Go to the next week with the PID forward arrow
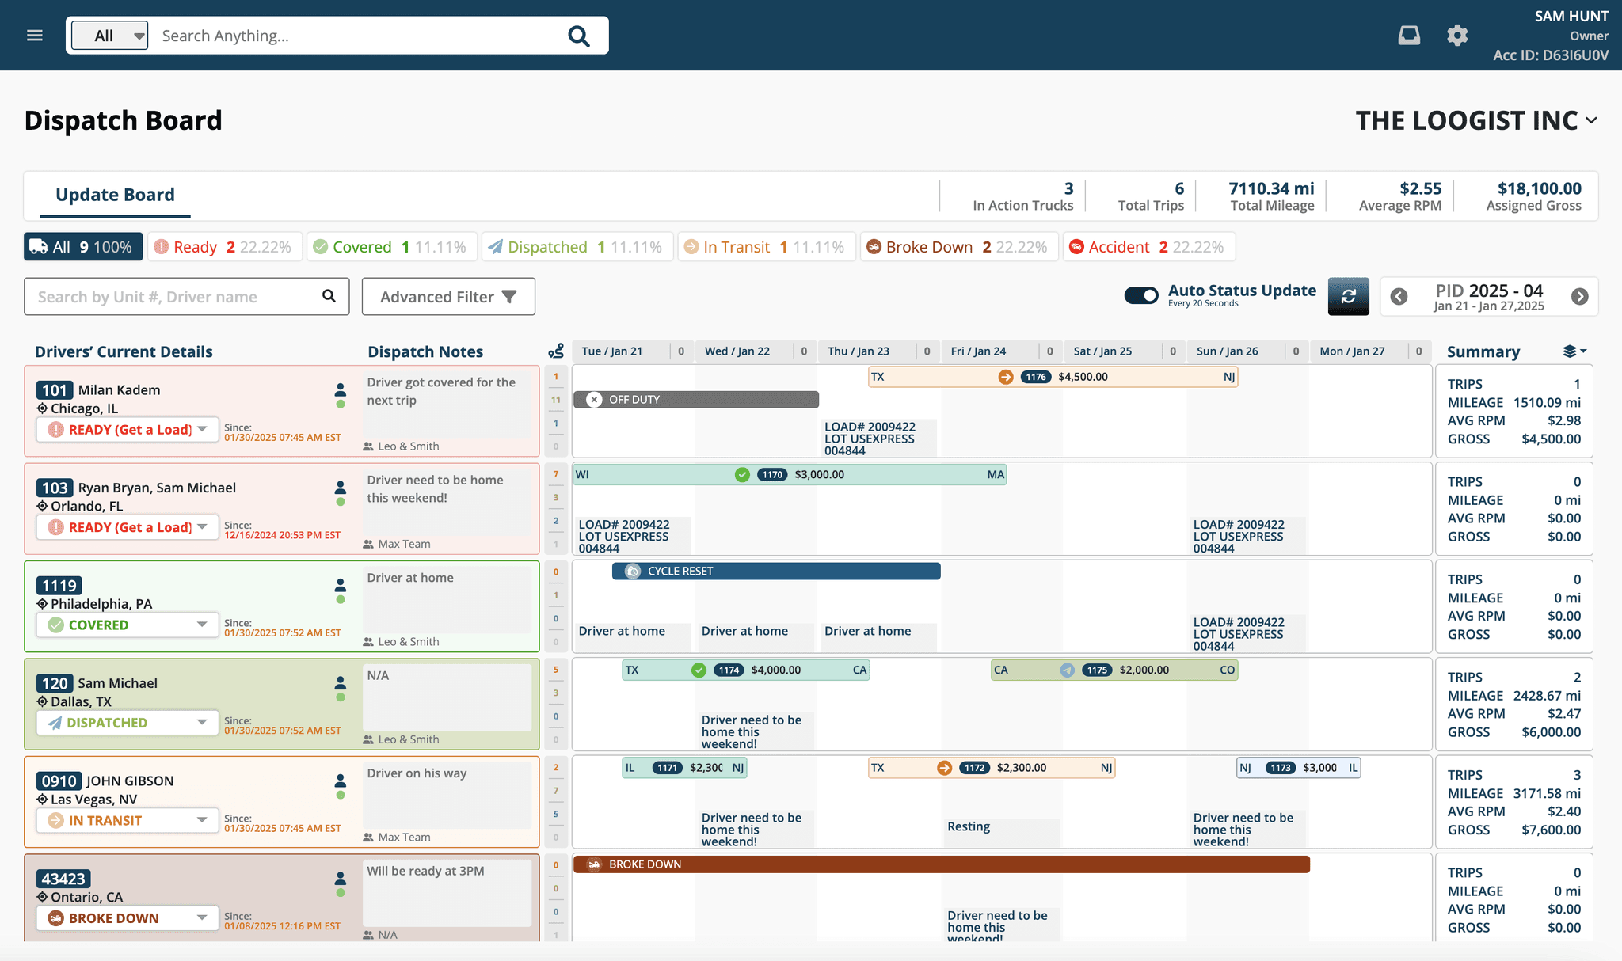The width and height of the screenshot is (1622, 961). pos(1581,296)
